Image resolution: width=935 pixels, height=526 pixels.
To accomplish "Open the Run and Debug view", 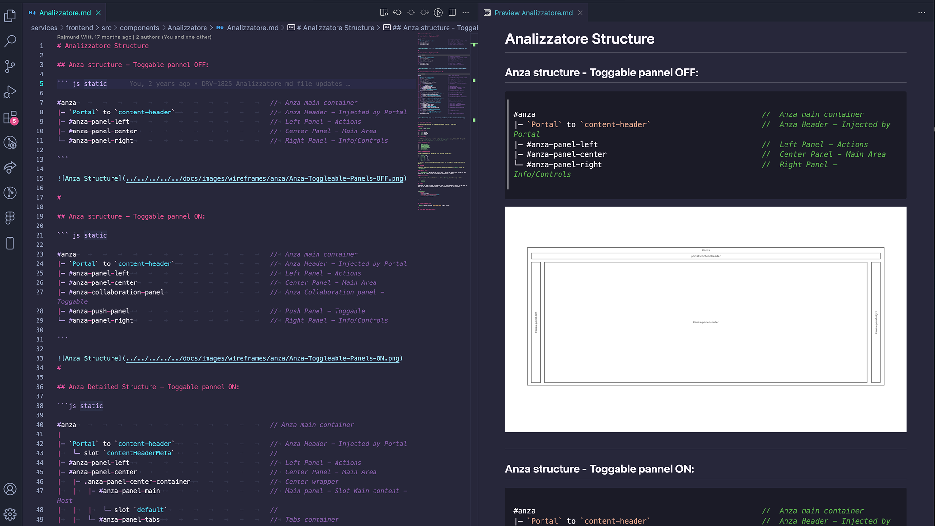I will click(10, 92).
